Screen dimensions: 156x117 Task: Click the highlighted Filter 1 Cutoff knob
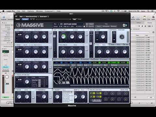coord(63,37)
